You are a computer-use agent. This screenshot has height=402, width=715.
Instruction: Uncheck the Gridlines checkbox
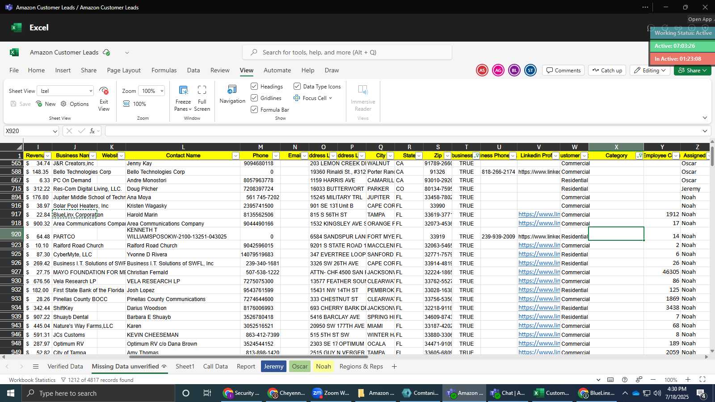[254, 98]
